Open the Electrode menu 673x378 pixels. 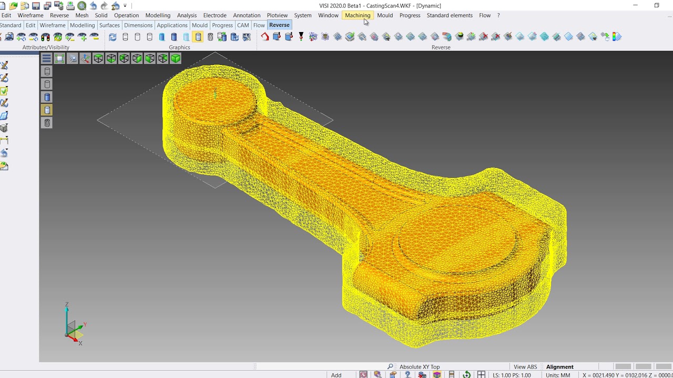tap(215, 15)
